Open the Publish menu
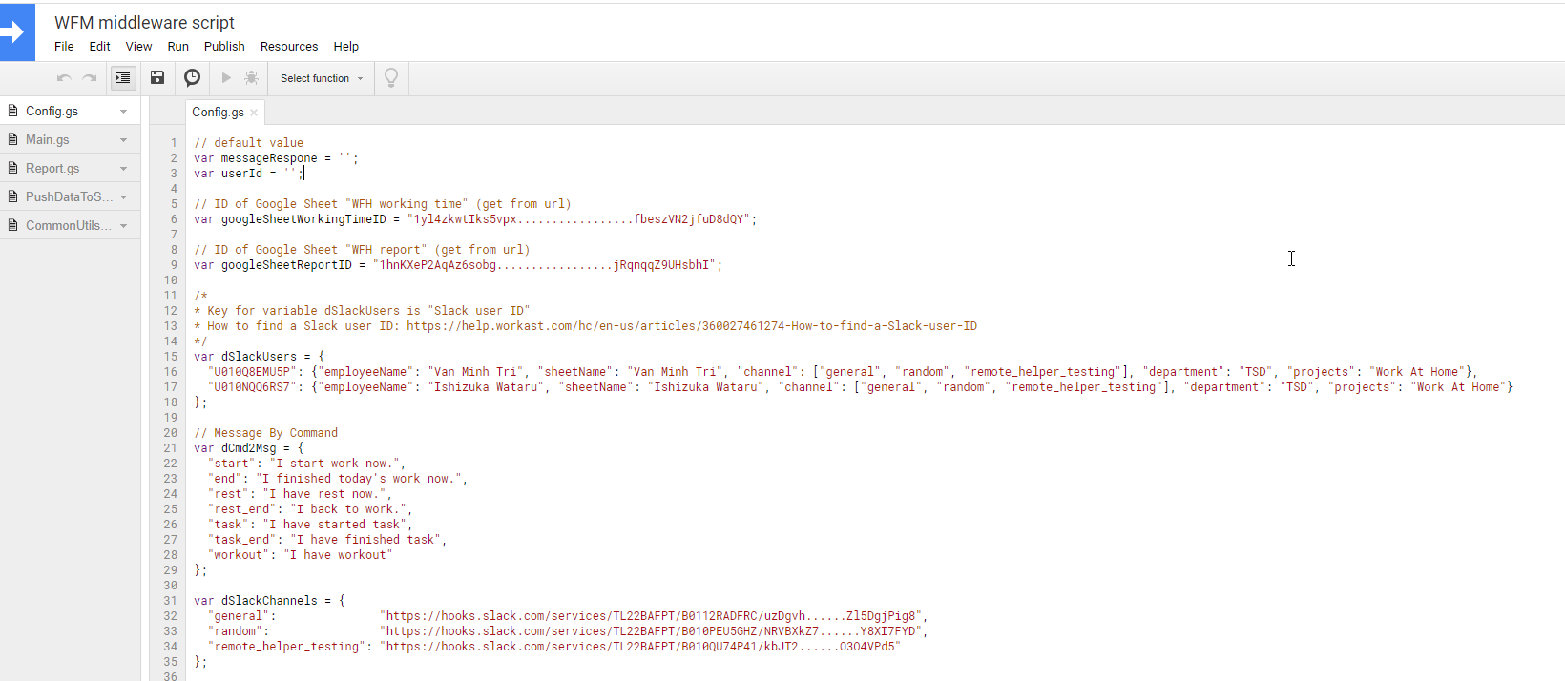Screen dimensions: 1565x681 pyautogui.click(x=224, y=46)
